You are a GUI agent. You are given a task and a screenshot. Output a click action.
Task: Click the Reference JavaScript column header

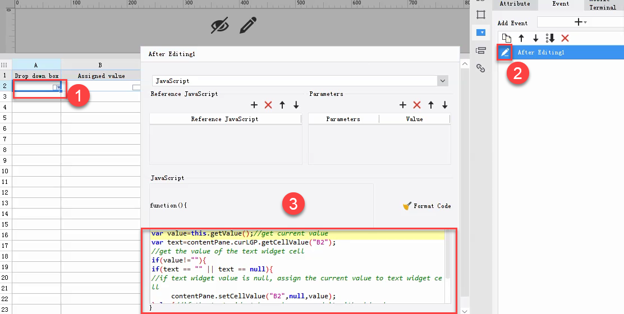click(x=225, y=119)
